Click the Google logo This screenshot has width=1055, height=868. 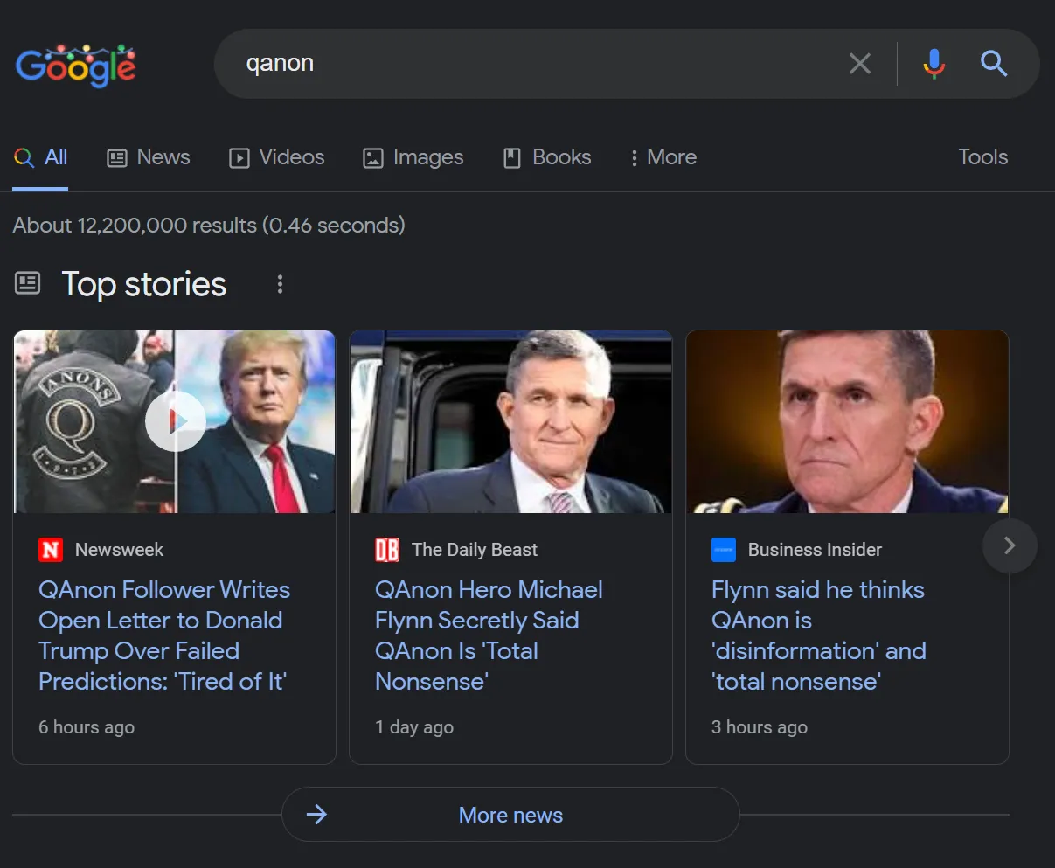[x=76, y=65]
